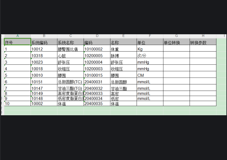Click the 次/分 unit cell
Viewport: 227px width, 160px height.
(x=150, y=56)
